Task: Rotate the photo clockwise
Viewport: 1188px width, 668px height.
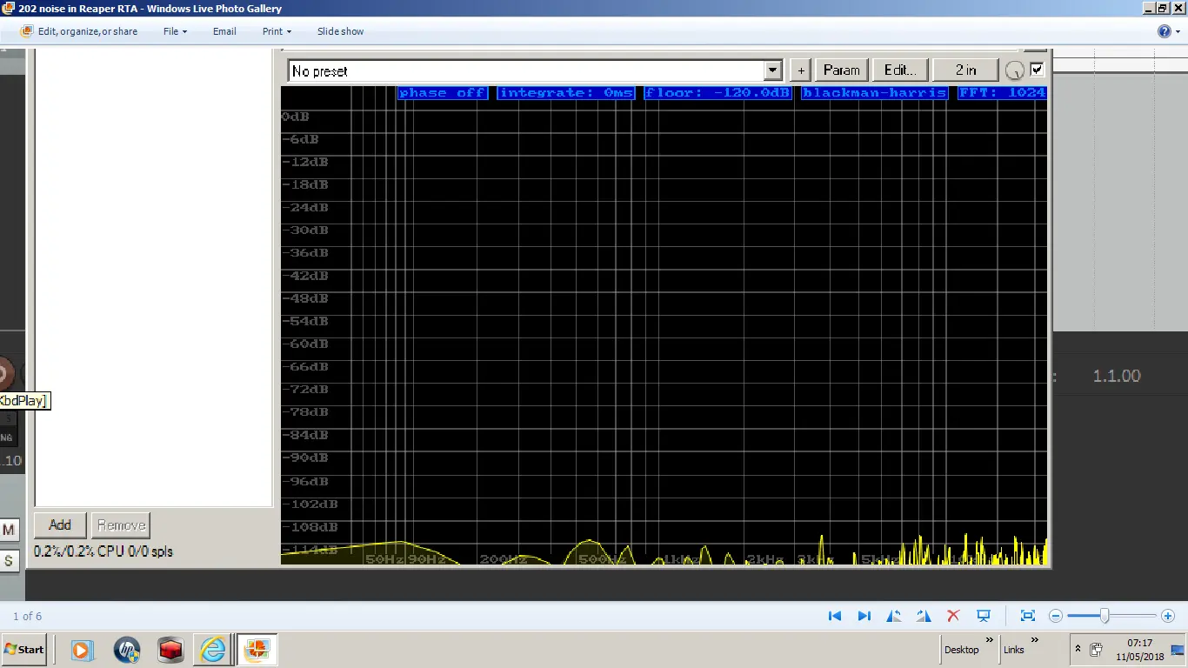Action: click(x=924, y=616)
